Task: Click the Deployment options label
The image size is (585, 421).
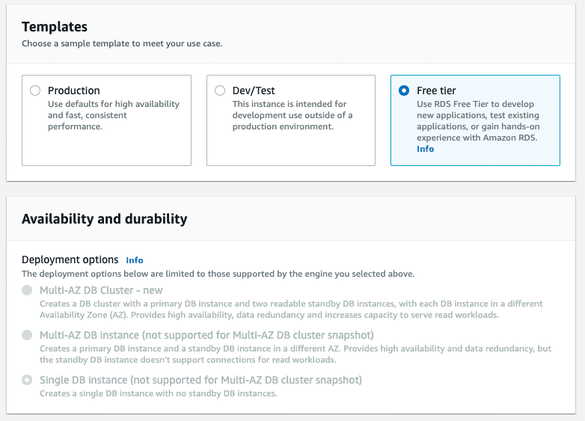Action: point(70,259)
